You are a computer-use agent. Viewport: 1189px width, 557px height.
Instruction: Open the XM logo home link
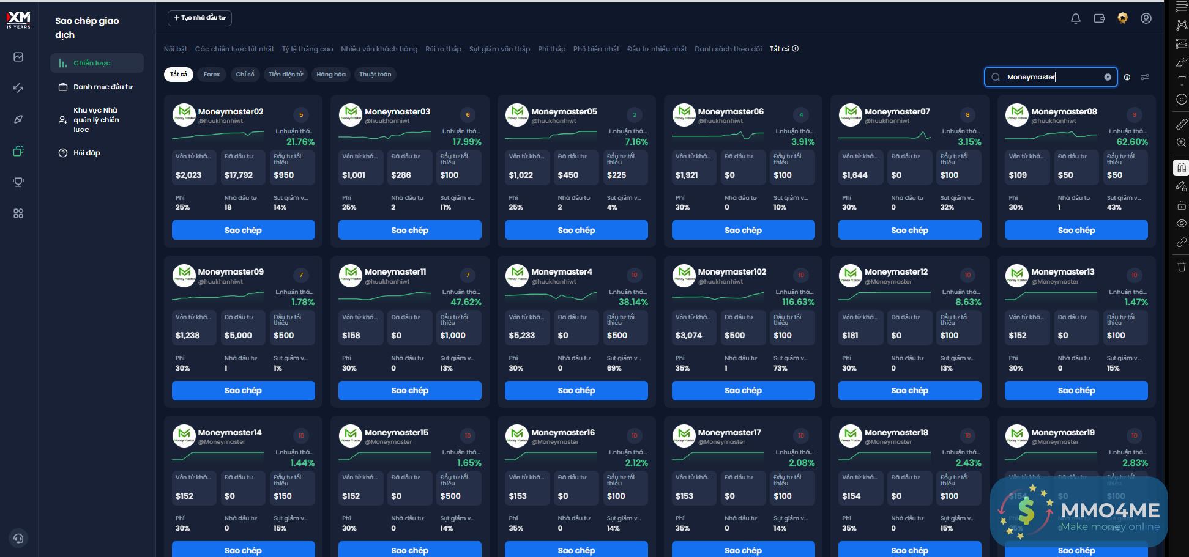(18, 20)
